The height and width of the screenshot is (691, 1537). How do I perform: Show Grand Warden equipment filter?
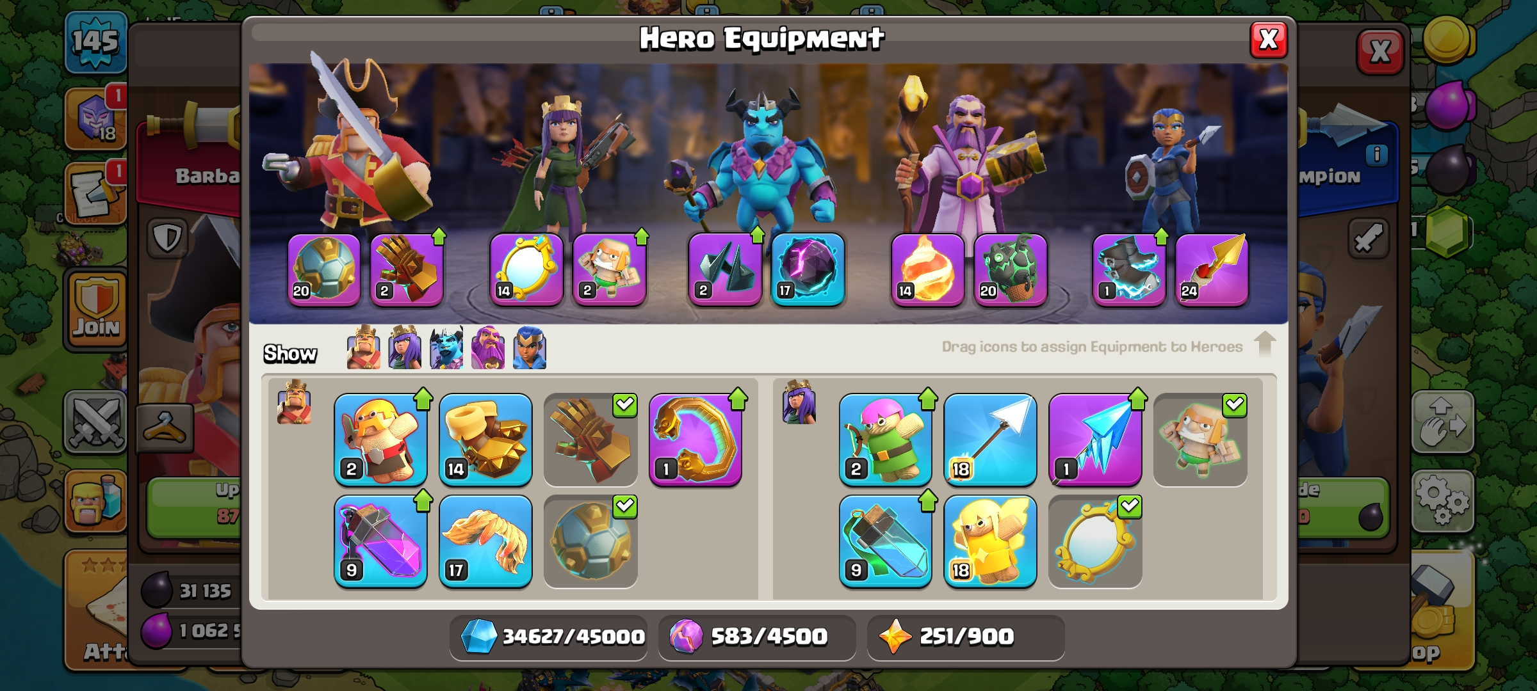click(488, 348)
